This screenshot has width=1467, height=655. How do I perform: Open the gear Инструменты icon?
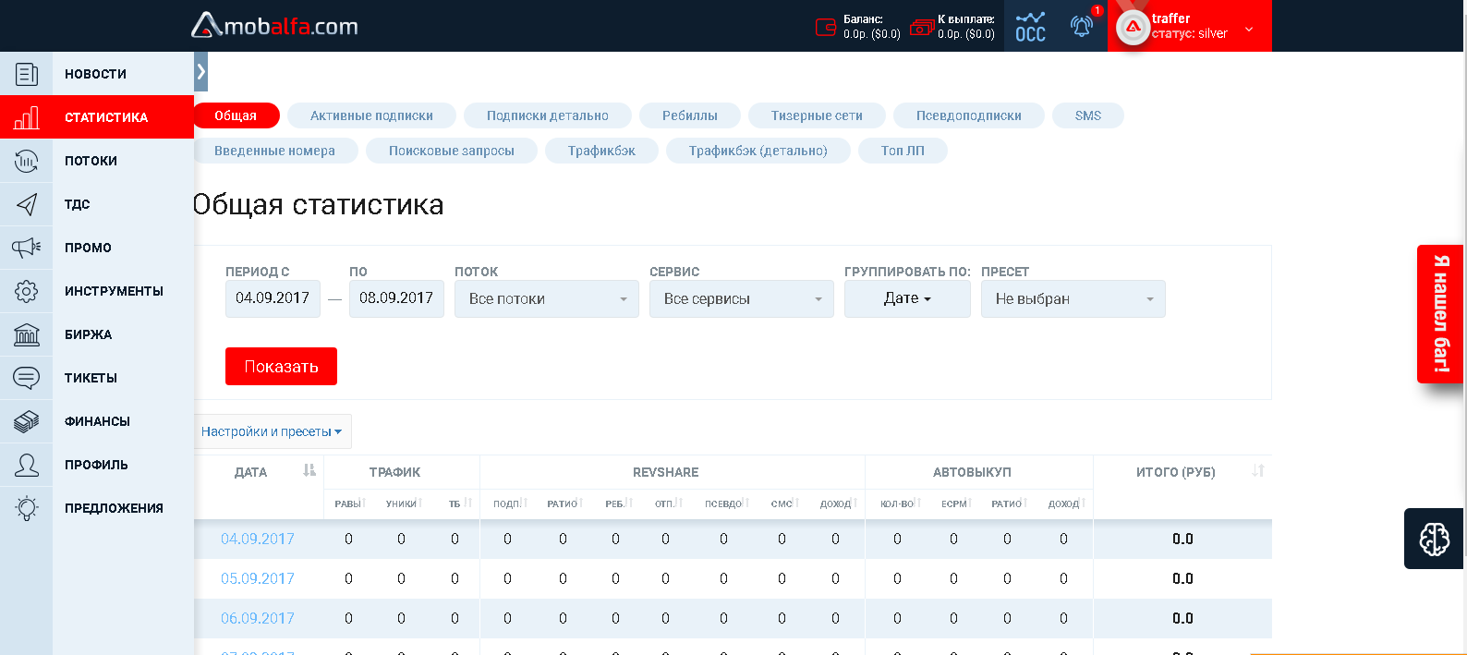pyautogui.click(x=26, y=291)
